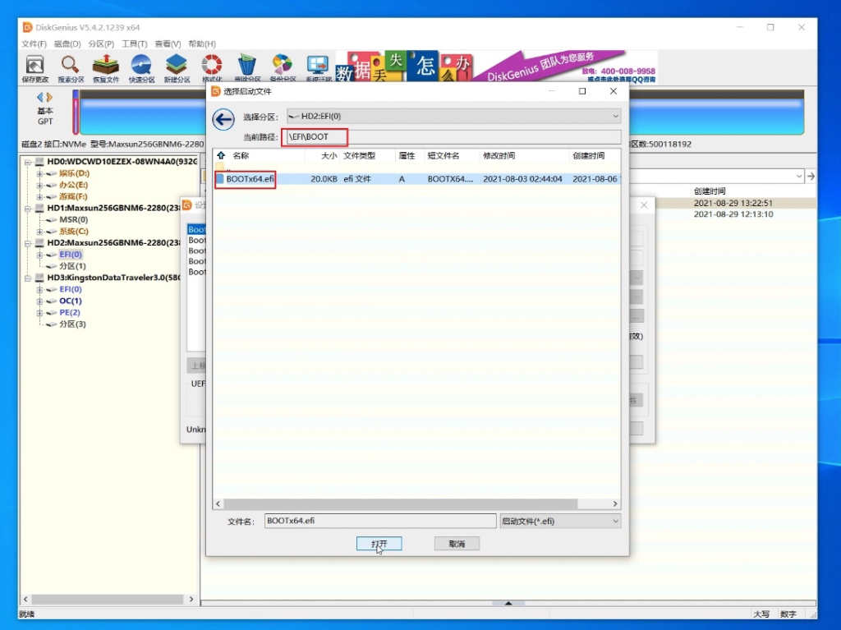The width and height of the screenshot is (841, 630).
Task: Open the 工具(T) menu
Action: pos(134,44)
